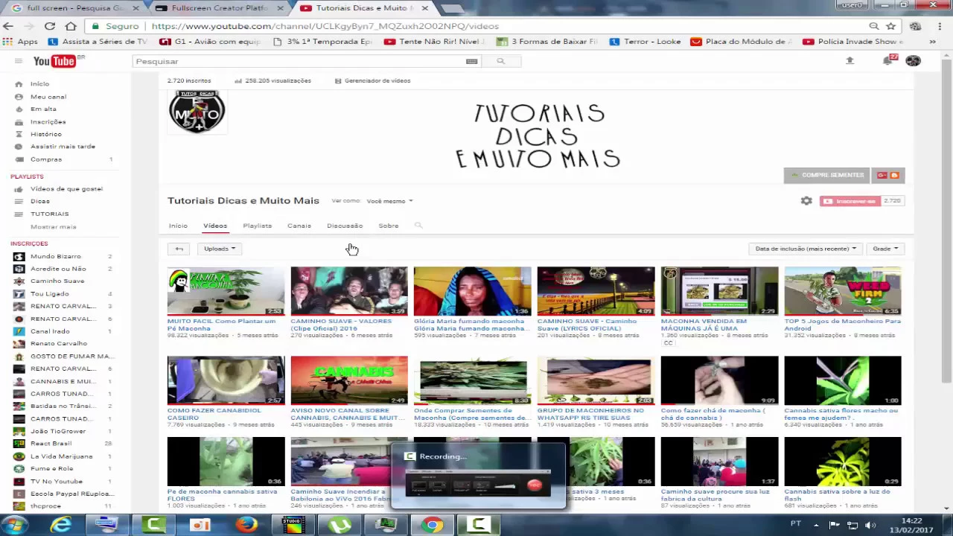Image resolution: width=953 pixels, height=536 pixels.
Task: Open COMO FAZER CANABIDIOL CASEIRO video title
Action: click(216, 414)
